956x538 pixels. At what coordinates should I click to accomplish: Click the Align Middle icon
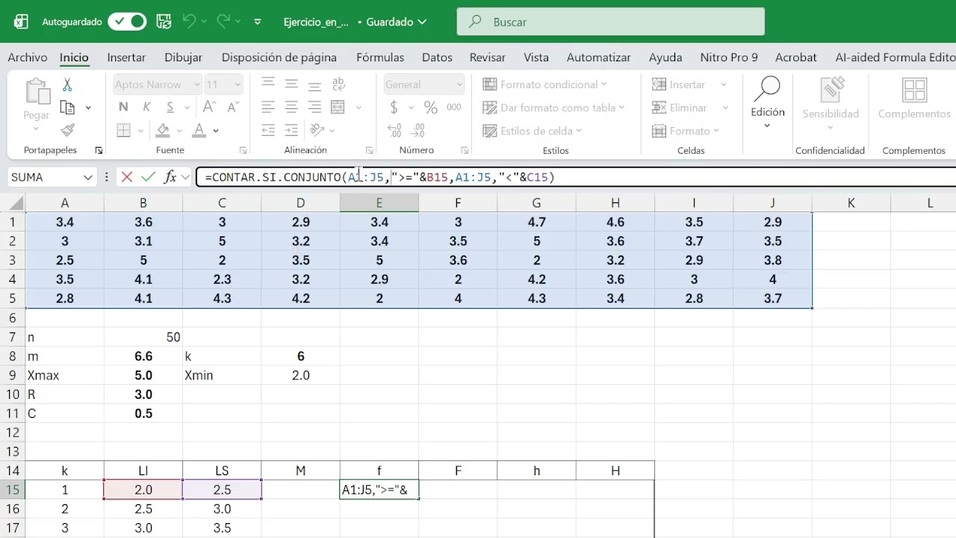click(x=292, y=84)
